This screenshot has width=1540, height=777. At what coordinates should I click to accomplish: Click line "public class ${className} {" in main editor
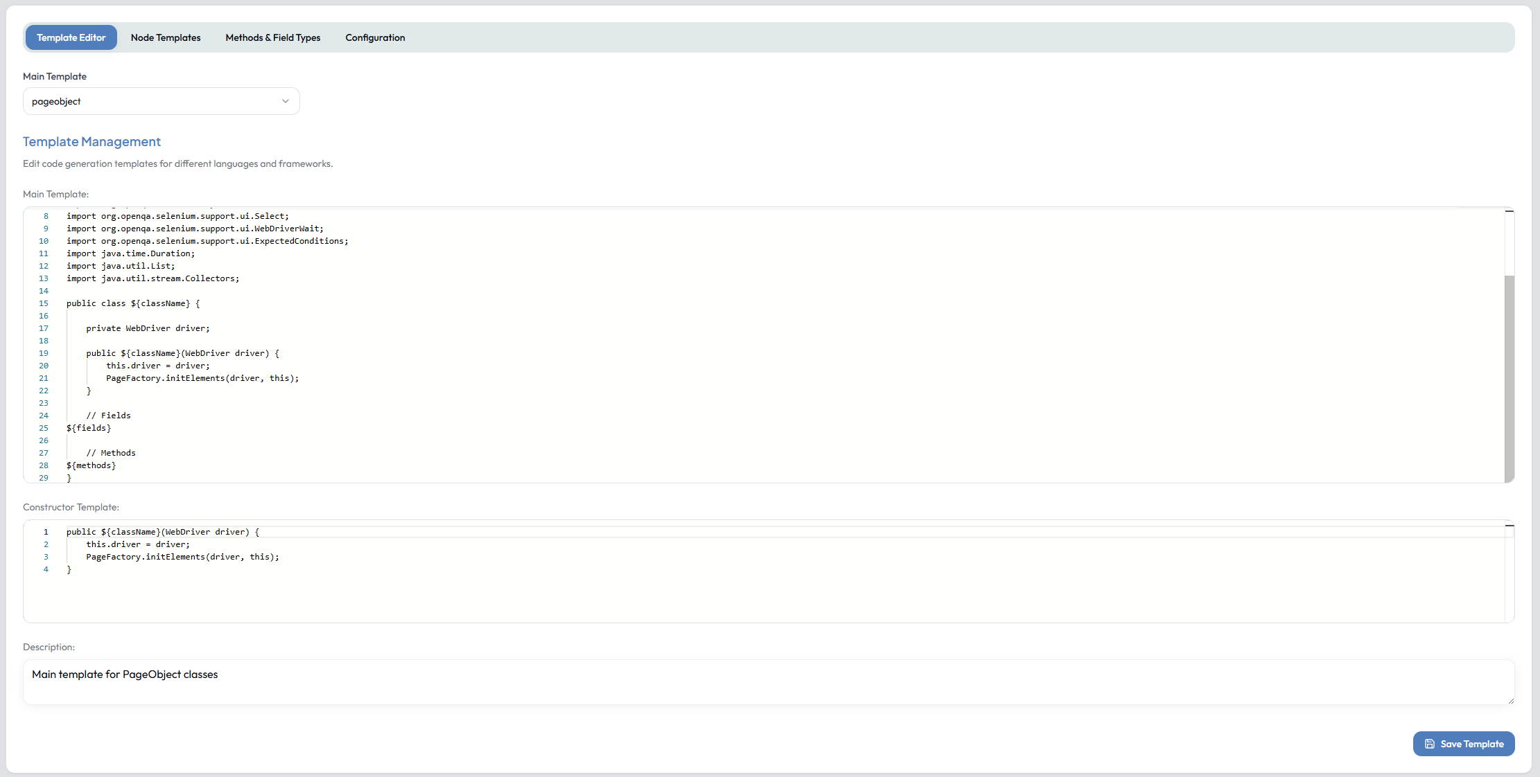tap(133, 303)
